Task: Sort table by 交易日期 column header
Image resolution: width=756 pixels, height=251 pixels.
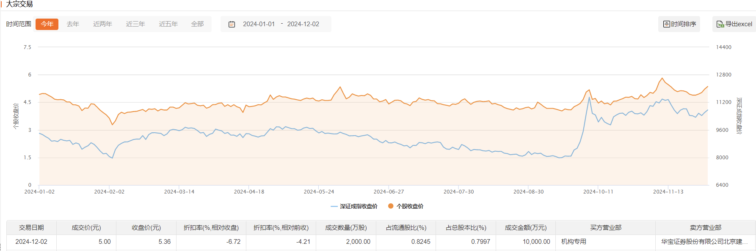Action: (31, 227)
